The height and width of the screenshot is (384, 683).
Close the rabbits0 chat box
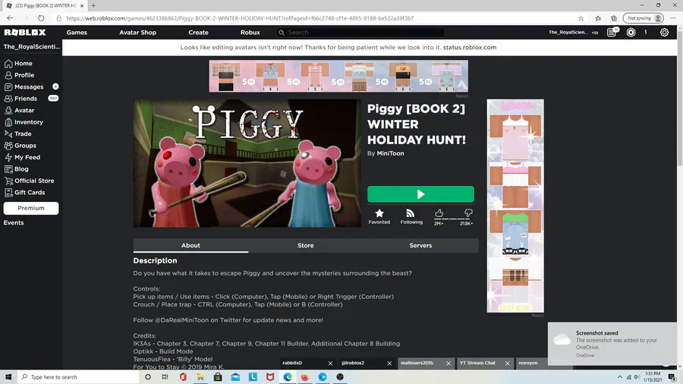(x=330, y=363)
